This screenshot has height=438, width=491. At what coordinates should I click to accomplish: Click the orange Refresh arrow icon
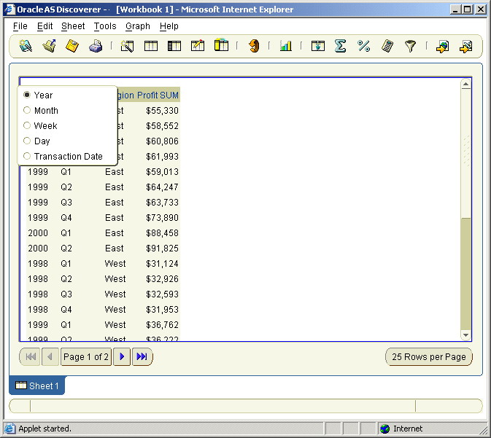point(254,47)
